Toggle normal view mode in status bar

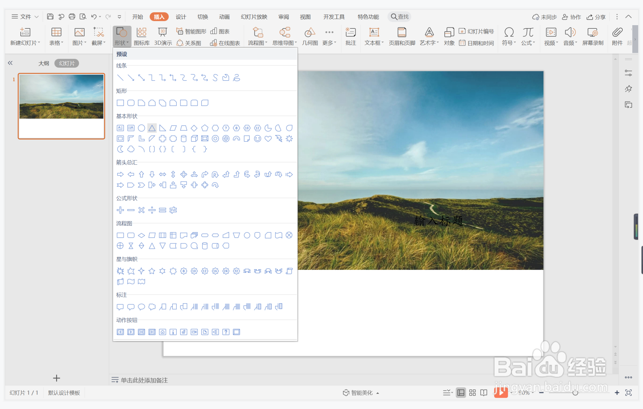coord(461,393)
